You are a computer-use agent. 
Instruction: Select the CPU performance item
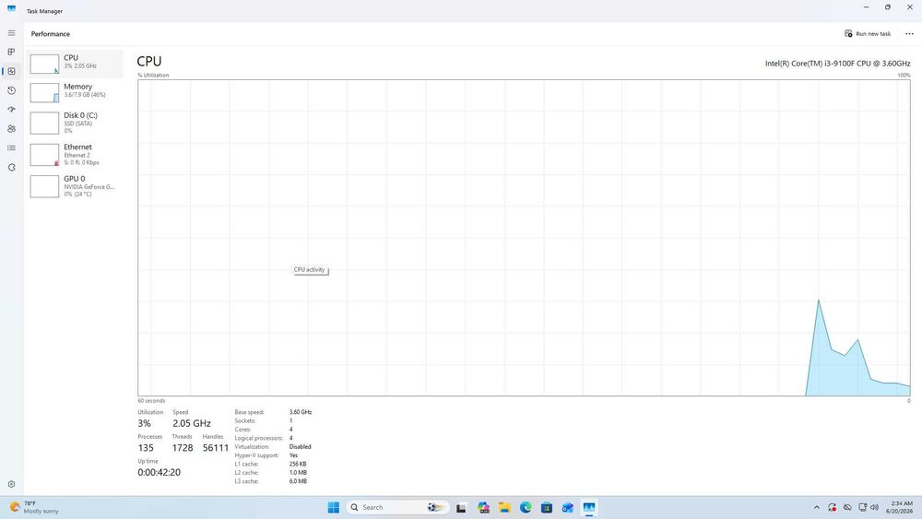pyautogui.click(x=75, y=64)
